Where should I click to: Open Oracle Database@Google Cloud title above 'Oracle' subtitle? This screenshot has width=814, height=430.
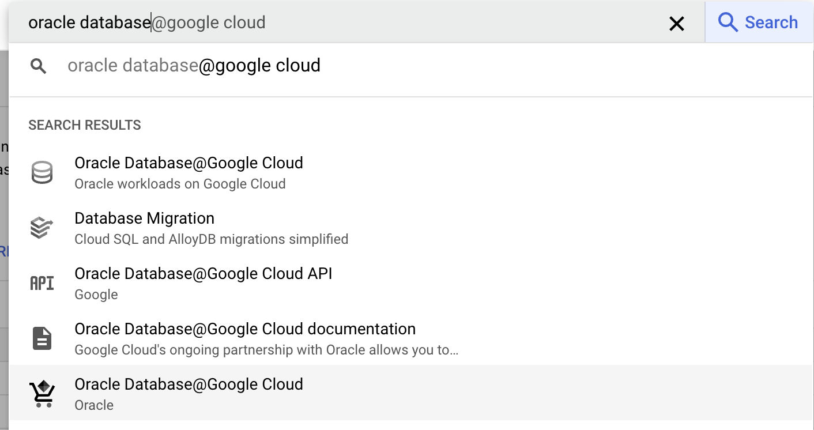[189, 384]
